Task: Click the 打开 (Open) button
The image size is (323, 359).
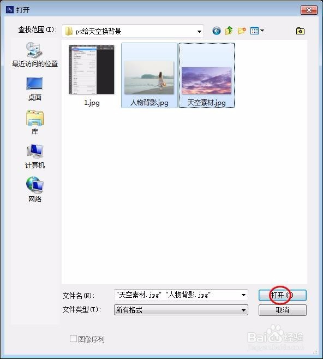Action: pos(282,296)
